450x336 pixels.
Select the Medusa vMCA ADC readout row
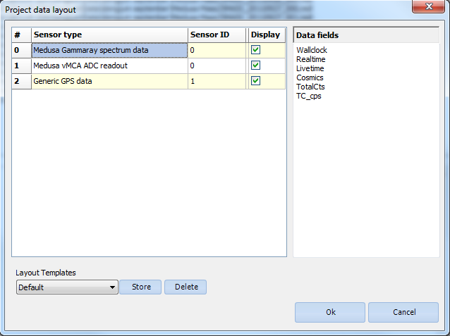click(109, 66)
